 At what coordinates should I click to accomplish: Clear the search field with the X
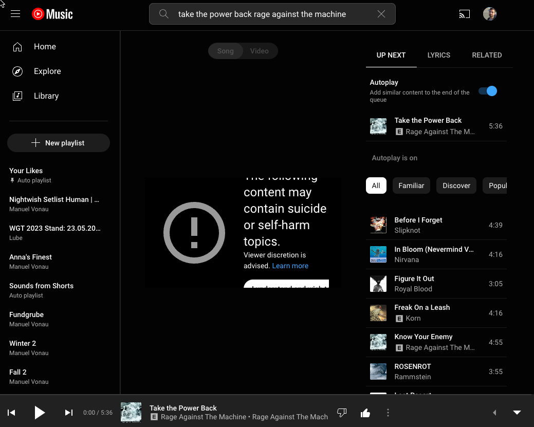pyautogui.click(x=381, y=14)
